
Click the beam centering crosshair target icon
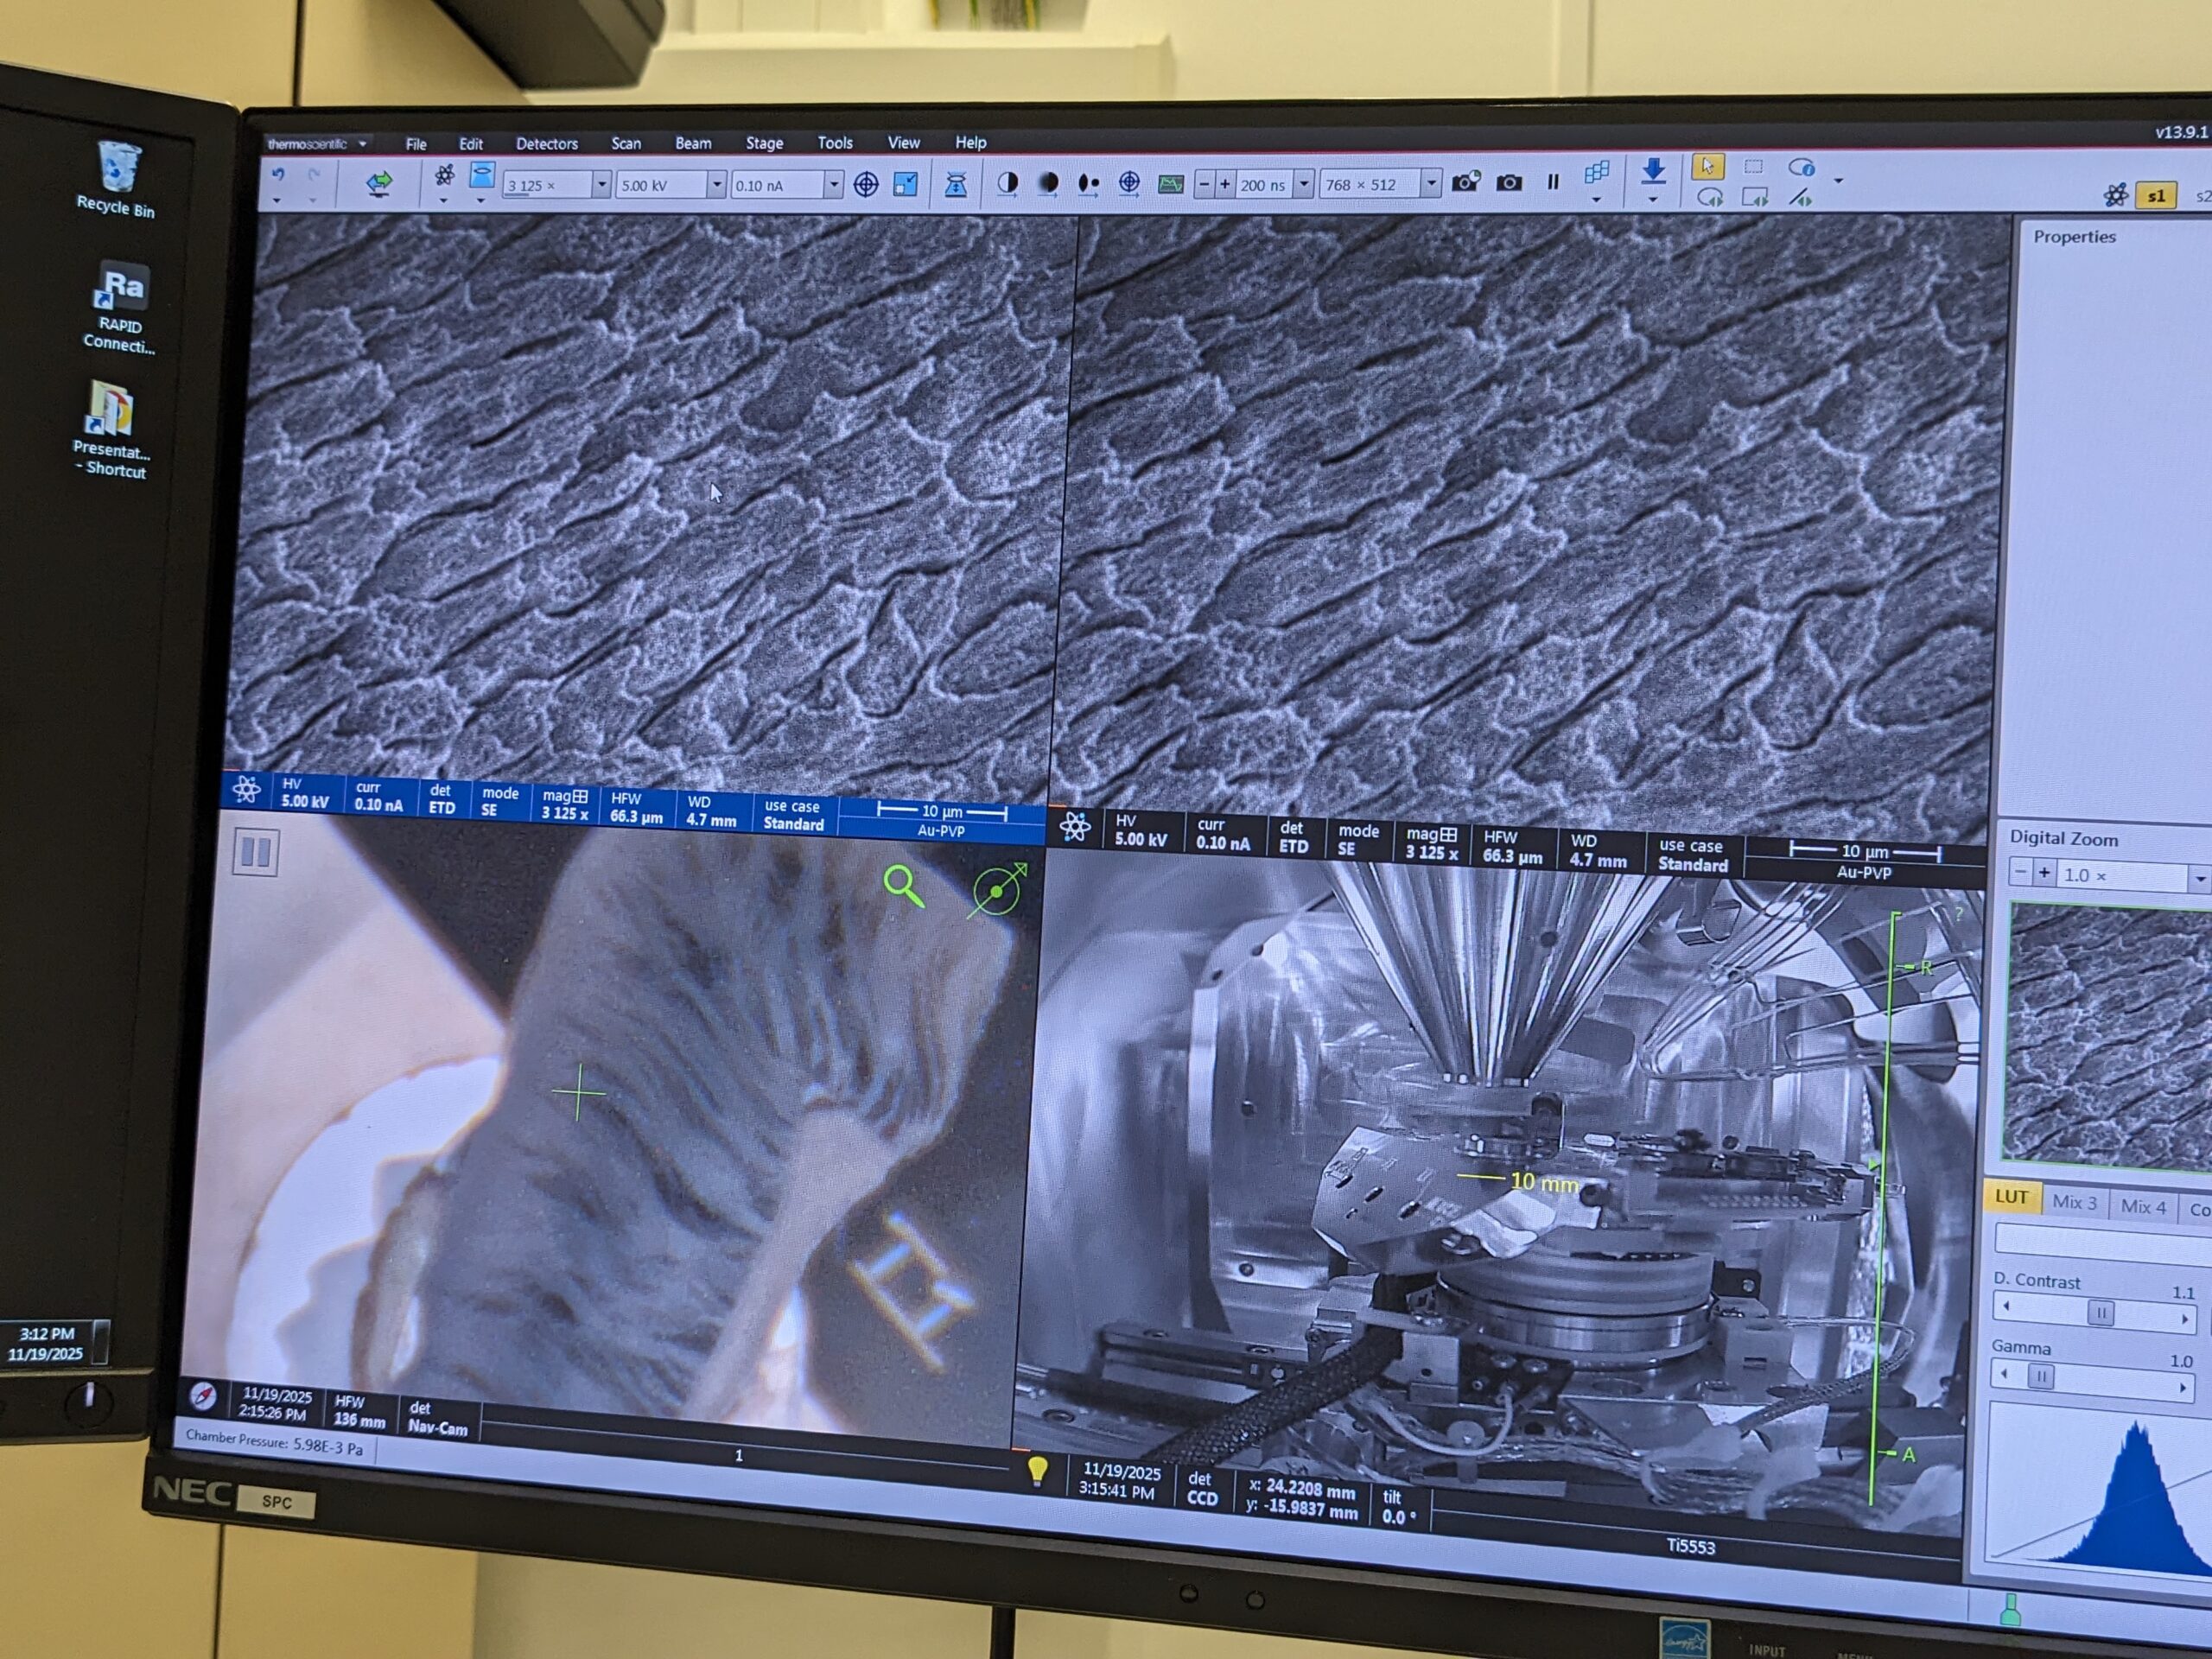click(866, 184)
